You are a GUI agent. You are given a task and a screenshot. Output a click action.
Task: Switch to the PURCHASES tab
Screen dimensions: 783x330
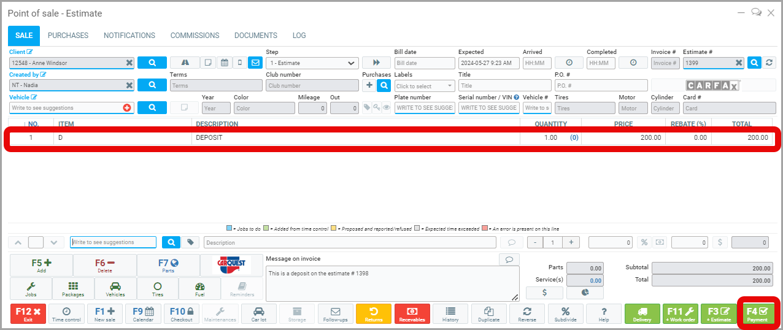tap(68, 36)
